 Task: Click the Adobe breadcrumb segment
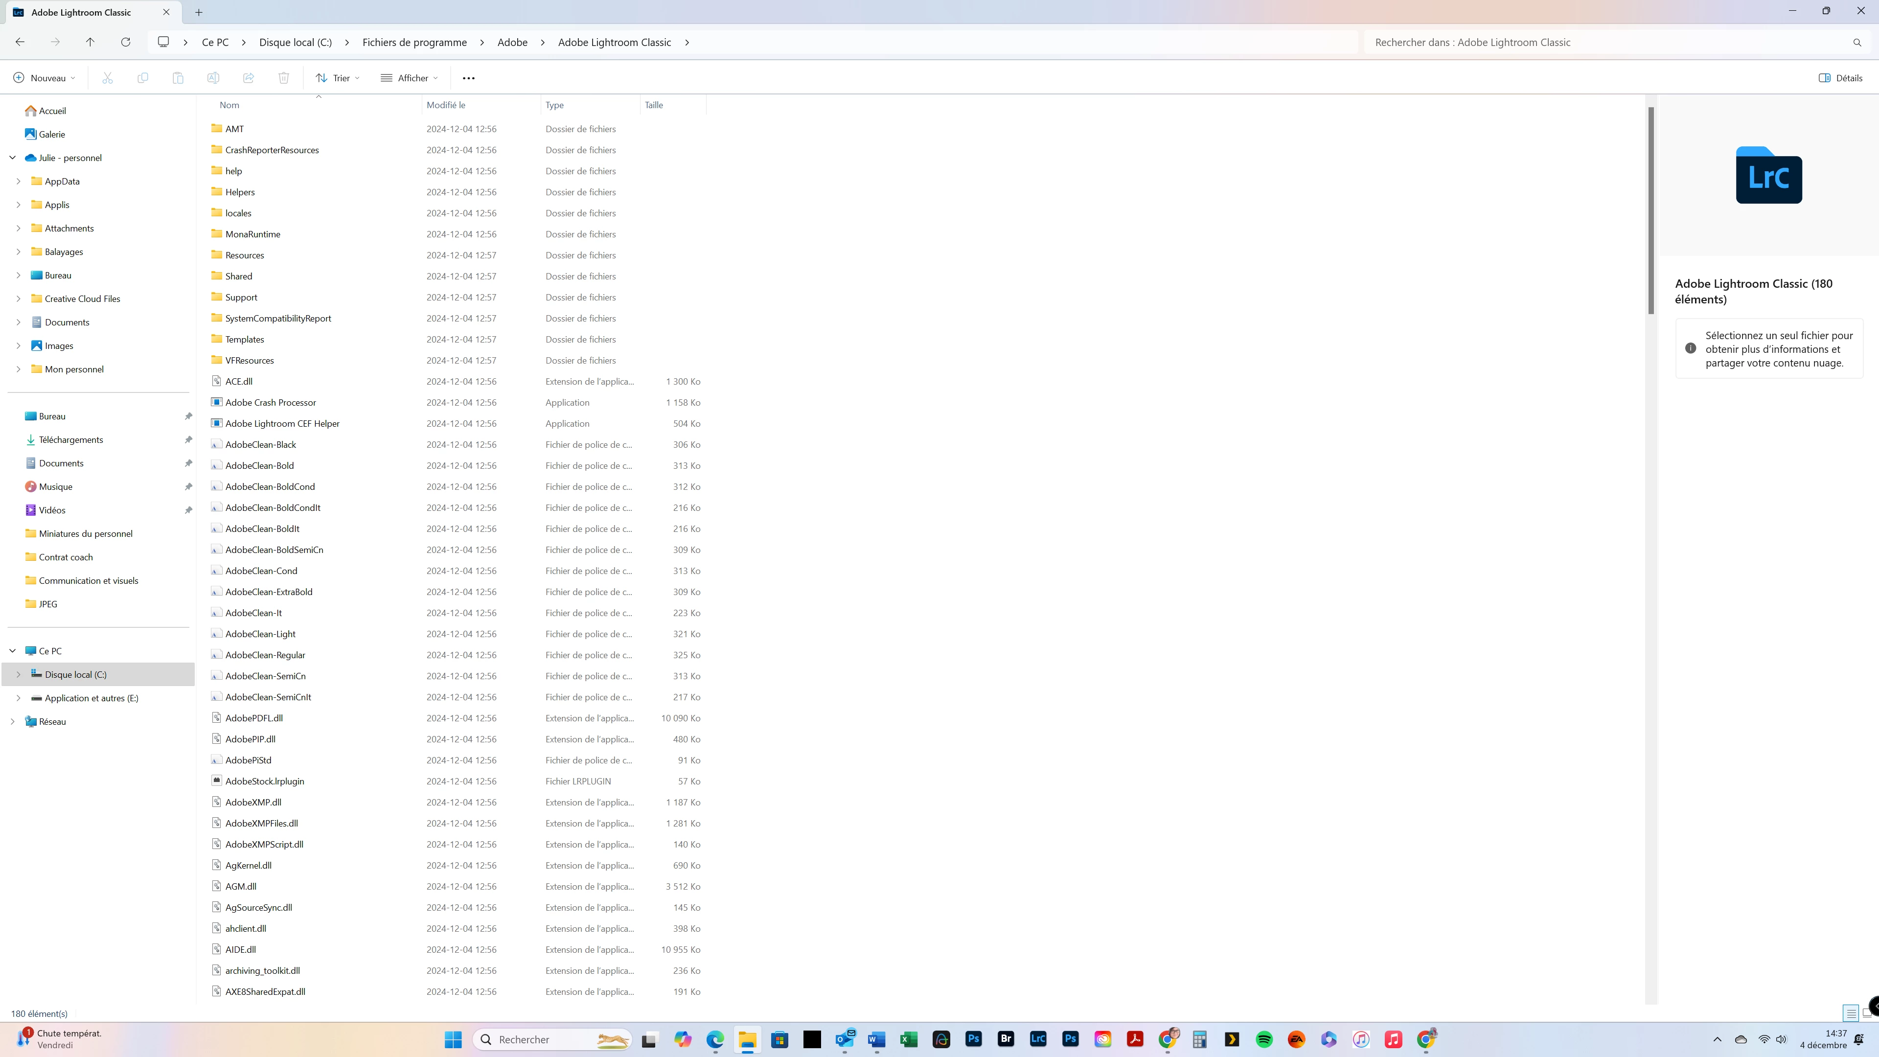pos(512,42)
